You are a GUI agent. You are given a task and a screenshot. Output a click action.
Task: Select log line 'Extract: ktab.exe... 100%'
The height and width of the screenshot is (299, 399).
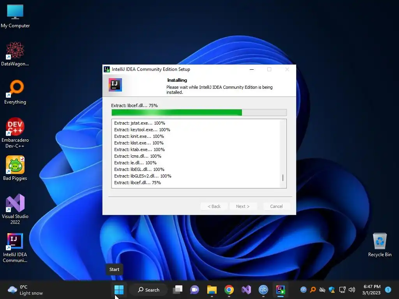coord(139,149)
